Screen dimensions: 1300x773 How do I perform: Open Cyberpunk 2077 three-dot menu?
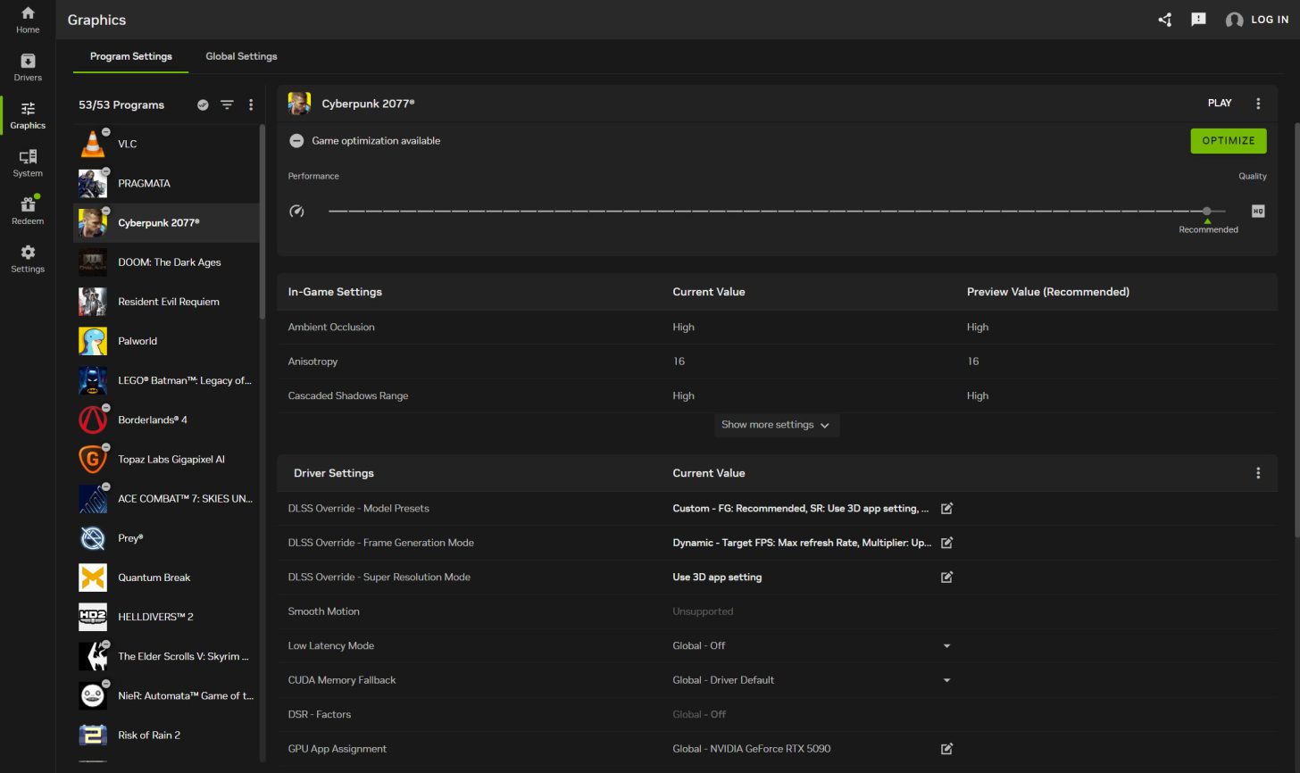tap(1258, 104)
